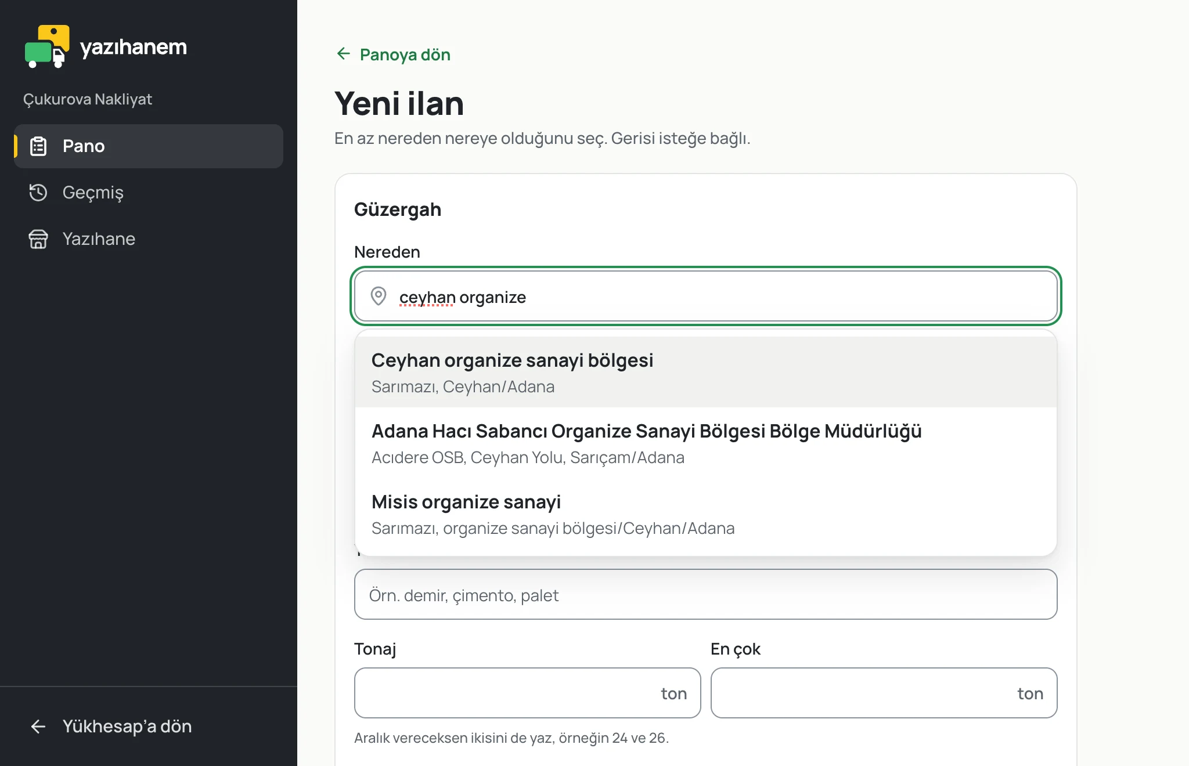
Task: Click the location pin icon in Nereden field
Action: (379, 297)
